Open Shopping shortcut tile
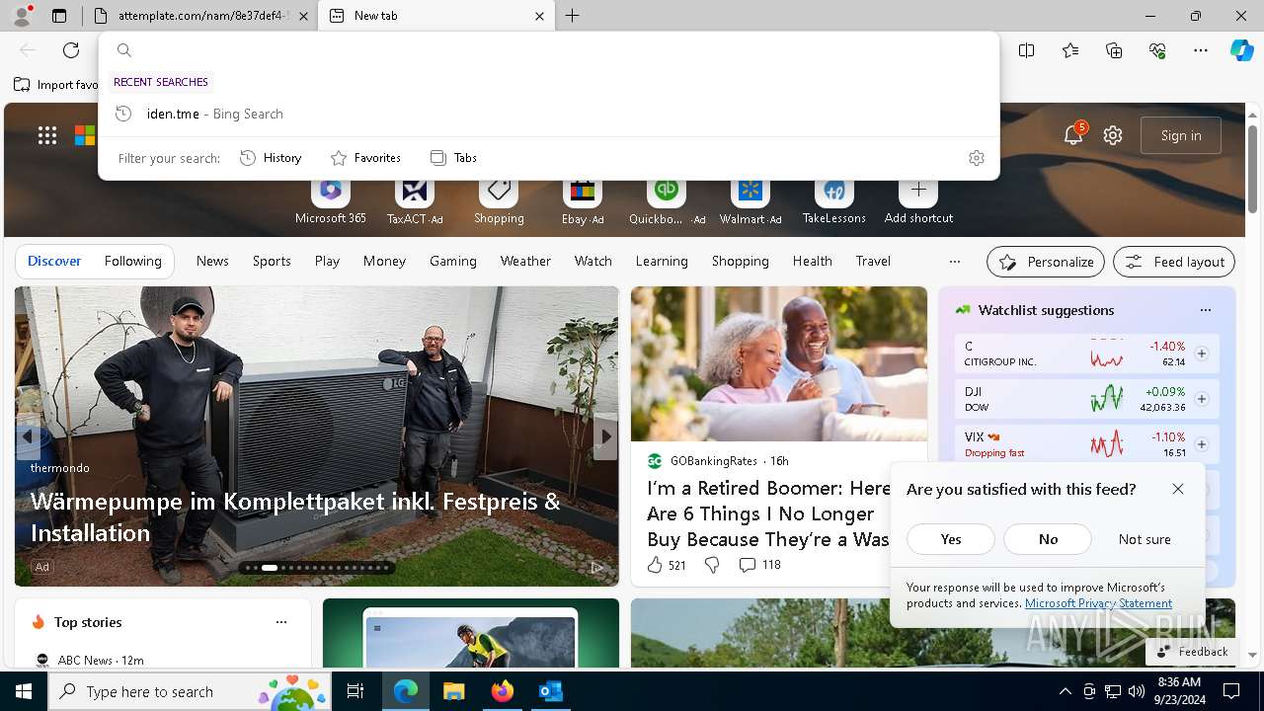This screenshot has height=711, width=1264. point(499,200)
